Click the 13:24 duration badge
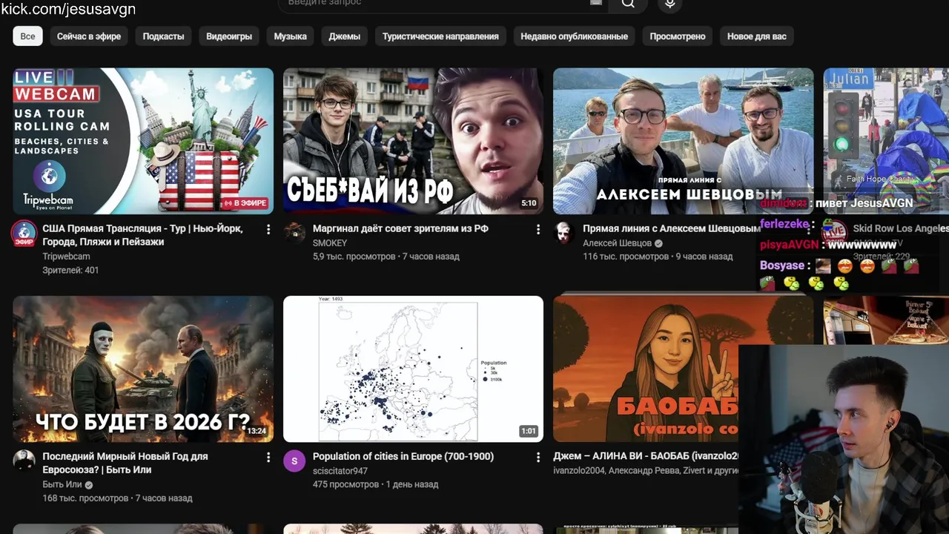This screenshot has height=534, width=949. pos(257,431)
